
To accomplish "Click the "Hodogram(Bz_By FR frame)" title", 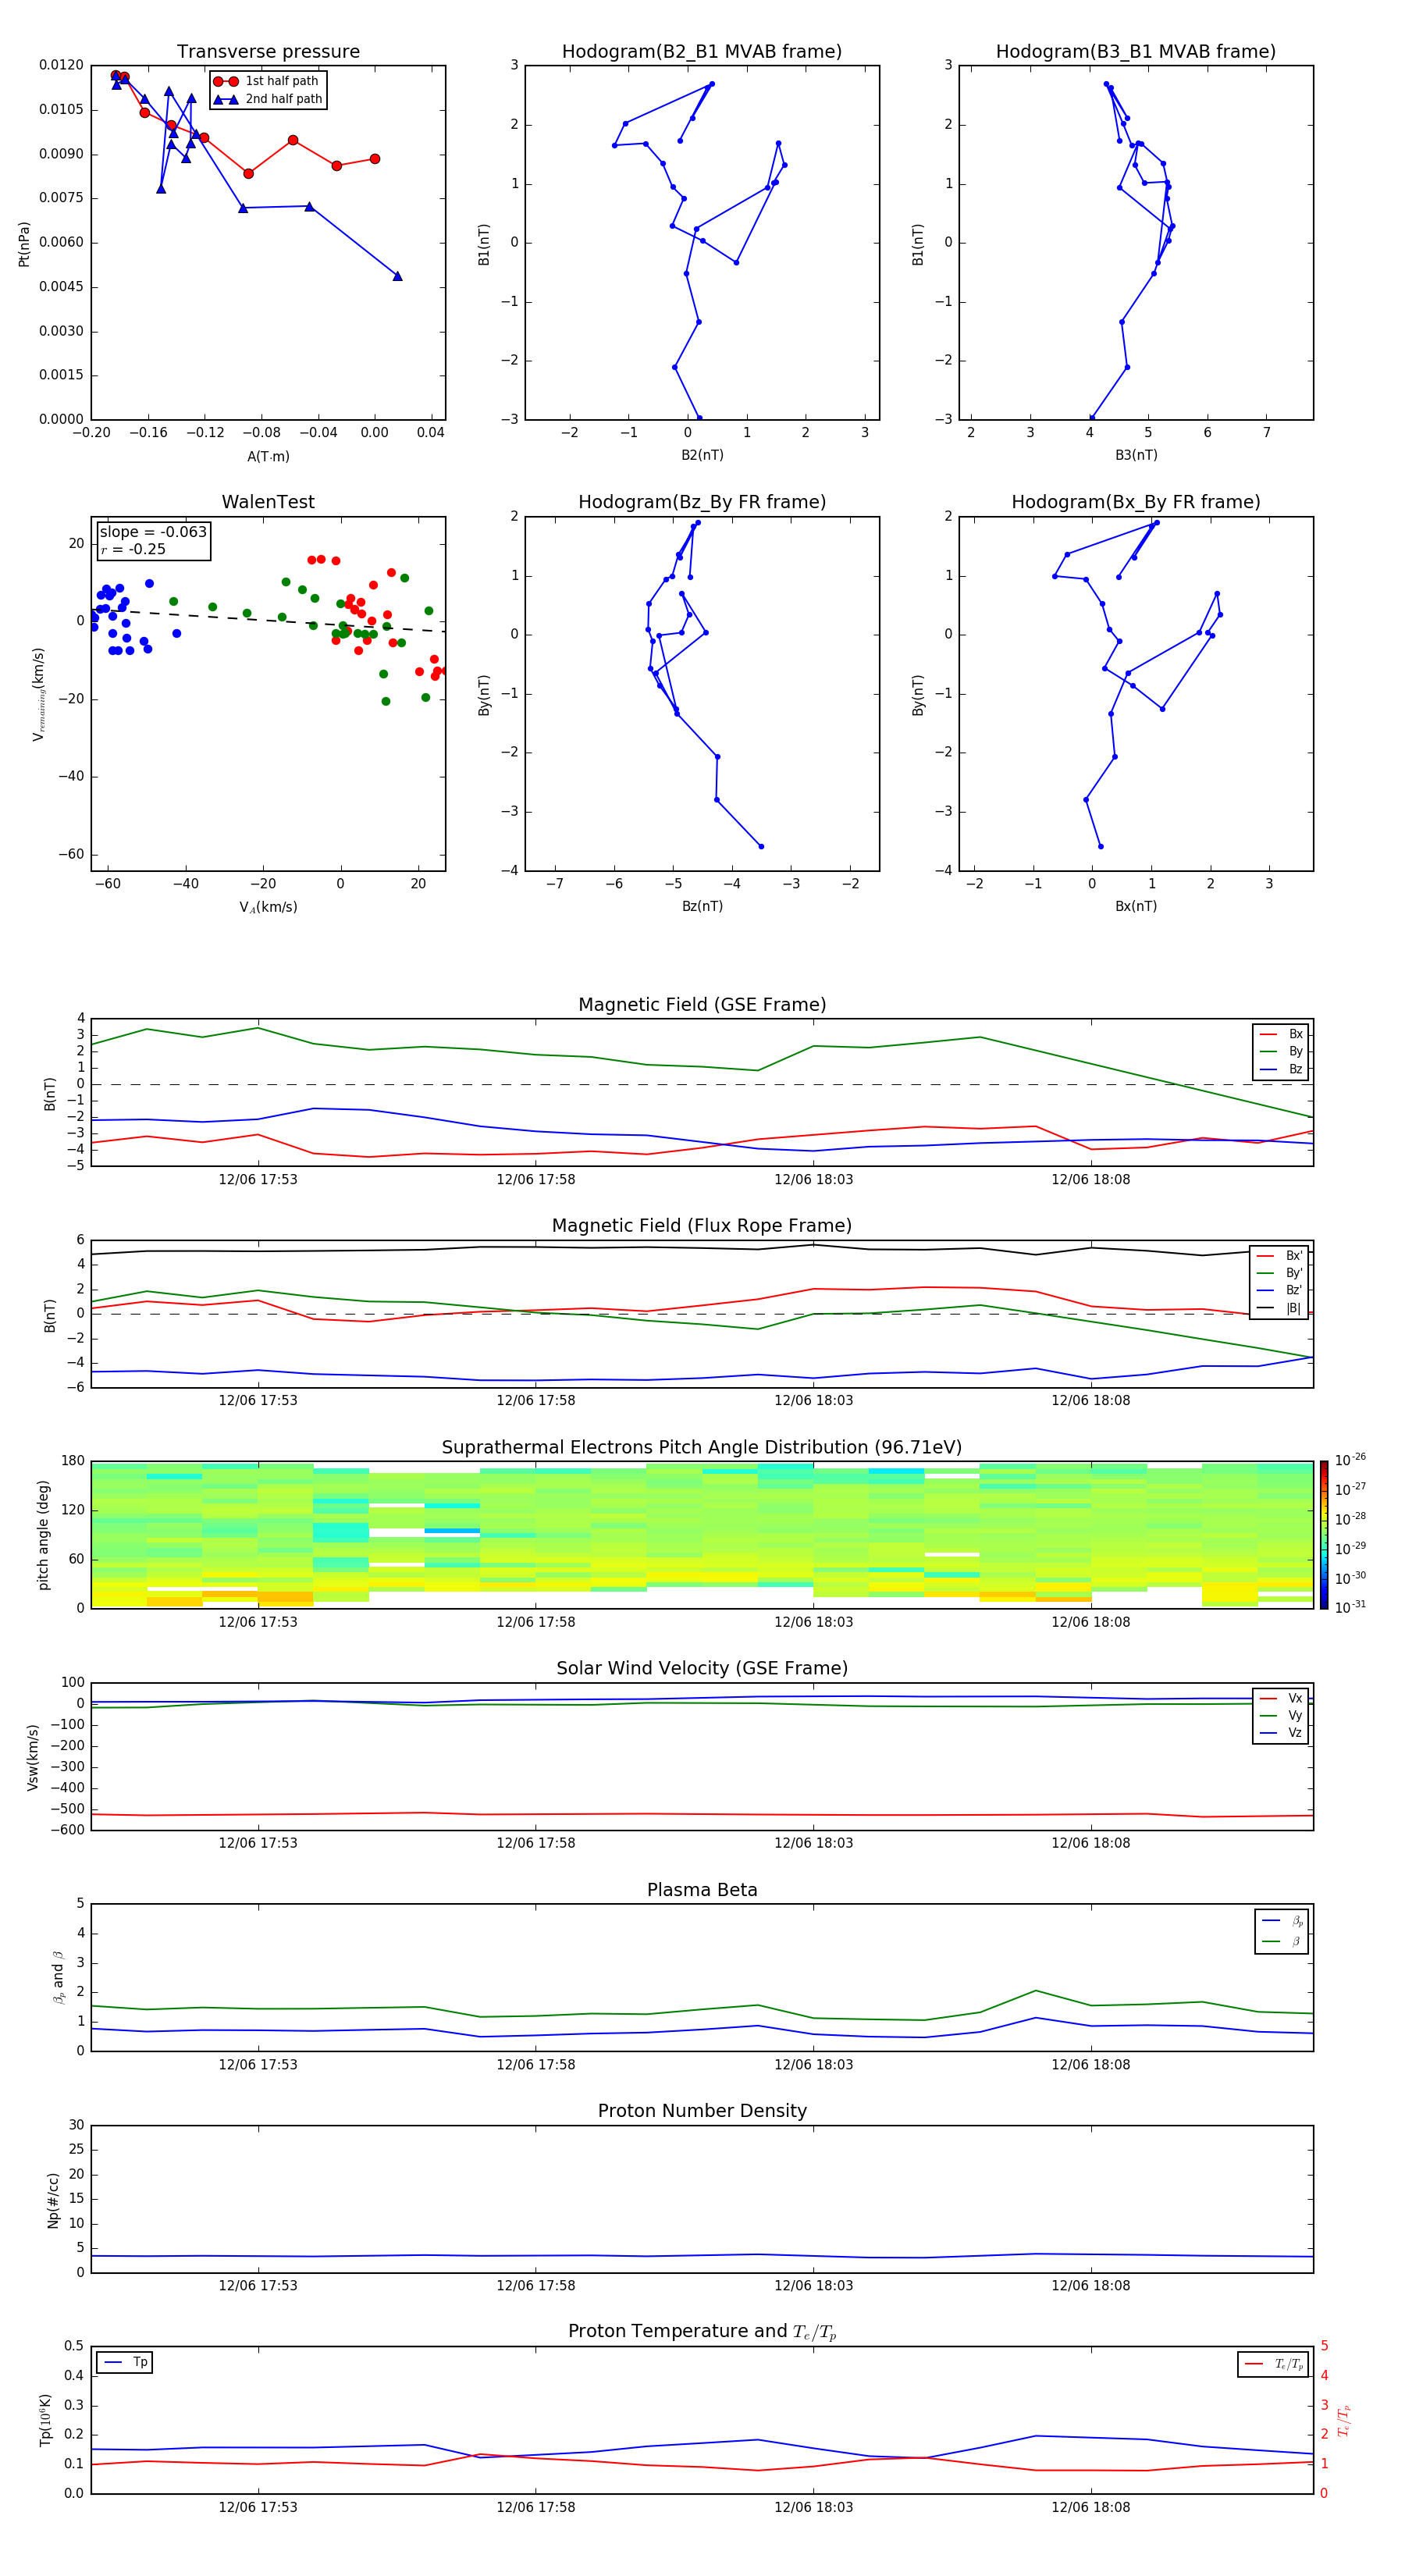I will 702,502.
